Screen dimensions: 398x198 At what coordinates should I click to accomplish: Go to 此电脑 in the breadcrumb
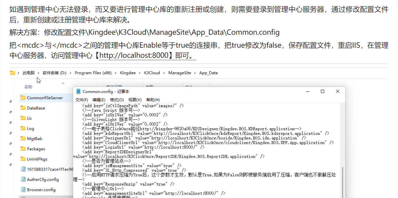(29, 73)
